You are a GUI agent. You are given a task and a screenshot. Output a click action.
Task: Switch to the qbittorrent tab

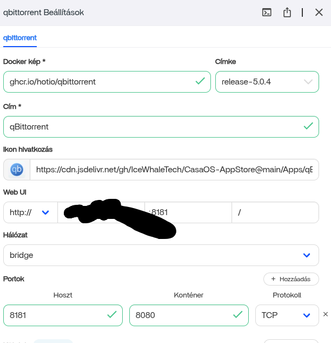coord(20,38)
